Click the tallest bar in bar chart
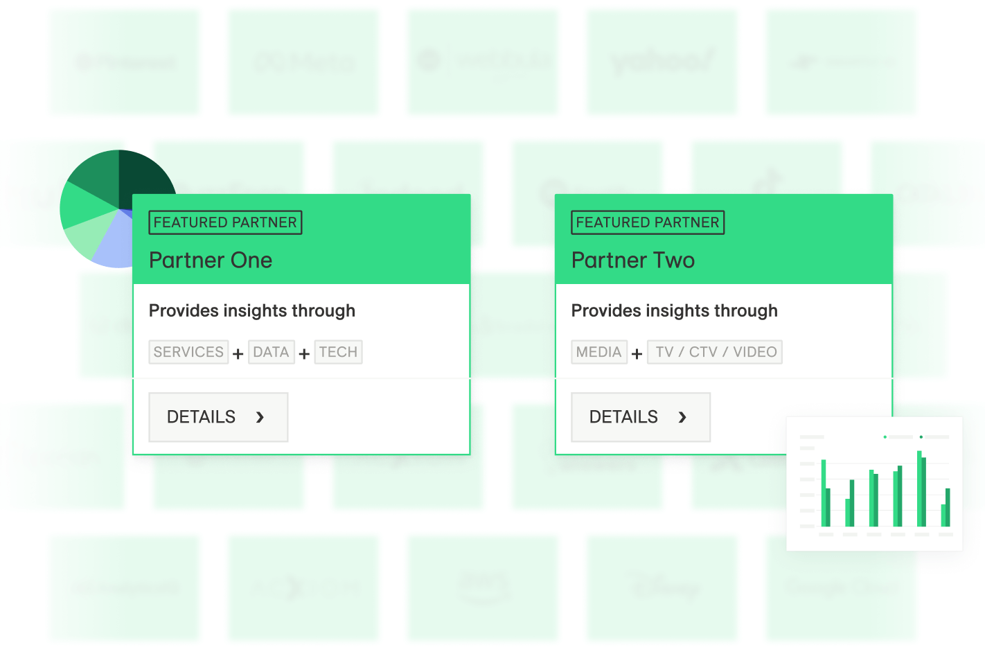Screen dimensions: 985x654 [919, 488]
